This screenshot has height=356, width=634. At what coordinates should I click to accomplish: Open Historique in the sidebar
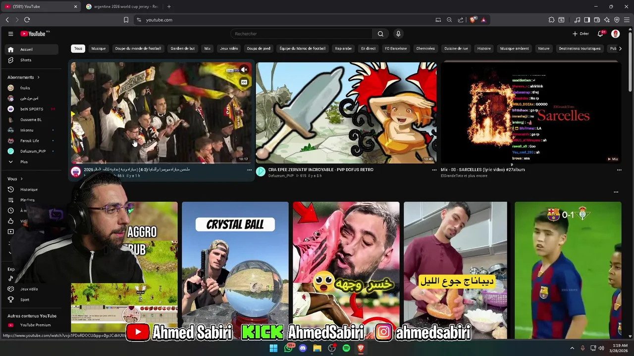coord(31,189)
